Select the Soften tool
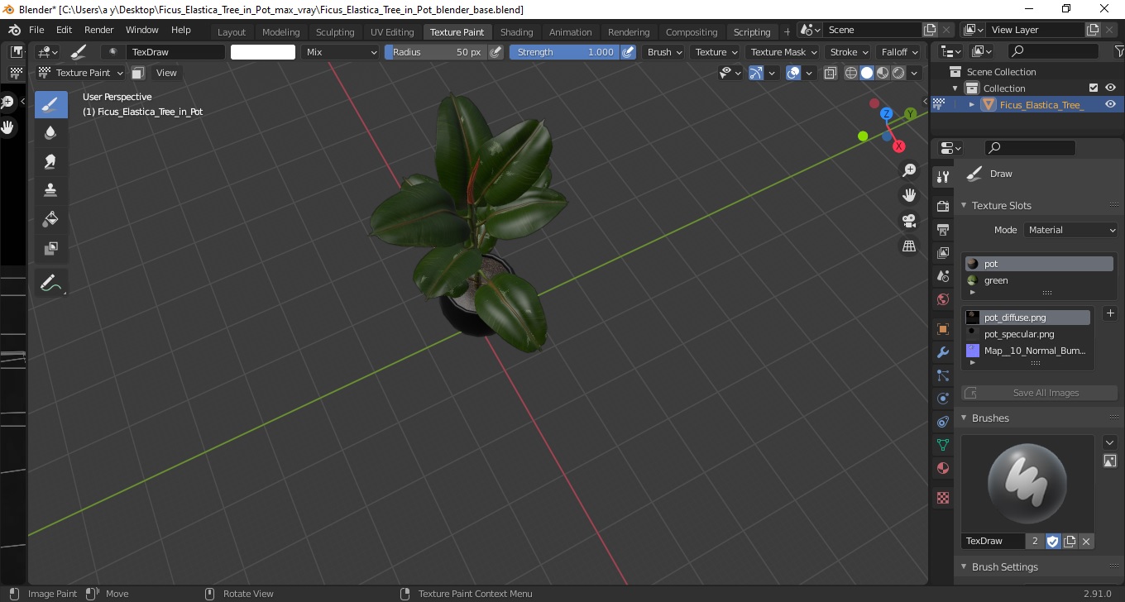The width and height of the screenshot is (1125, 602). pyautogui.click(x=50, y=133)
